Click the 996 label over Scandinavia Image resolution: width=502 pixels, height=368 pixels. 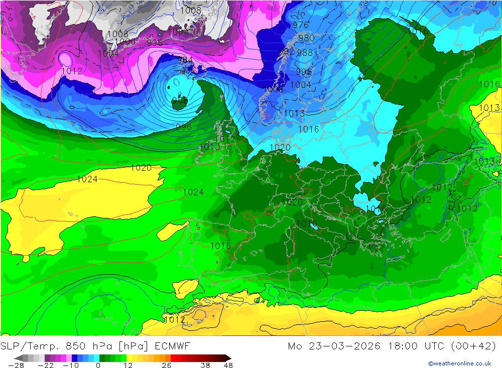[x=304, y=72]
